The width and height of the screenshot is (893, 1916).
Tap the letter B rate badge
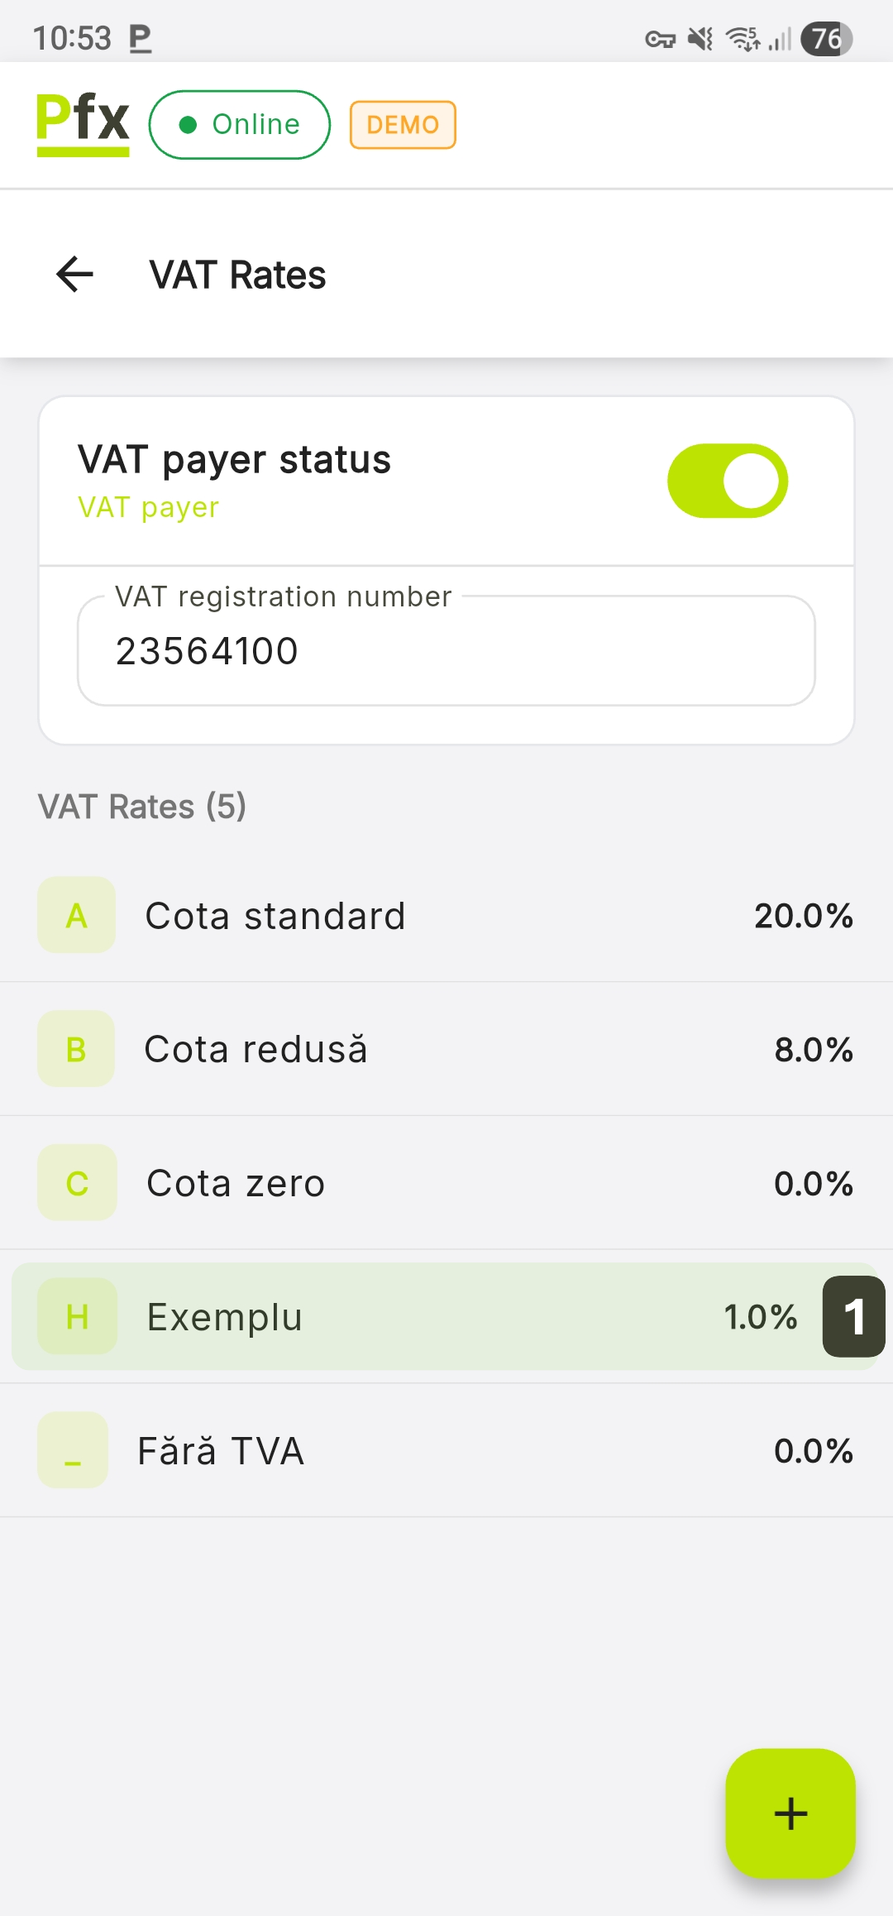(76, 1049)
